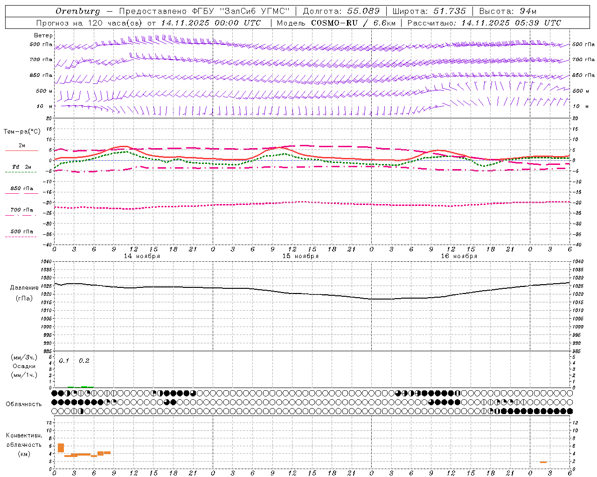Click "1040" on left pressure axis
597x477 pixels.
coord(46,262)
